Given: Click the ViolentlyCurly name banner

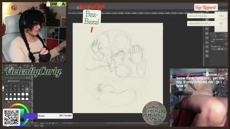Looking at the screenshot, I should pos(33,72).
